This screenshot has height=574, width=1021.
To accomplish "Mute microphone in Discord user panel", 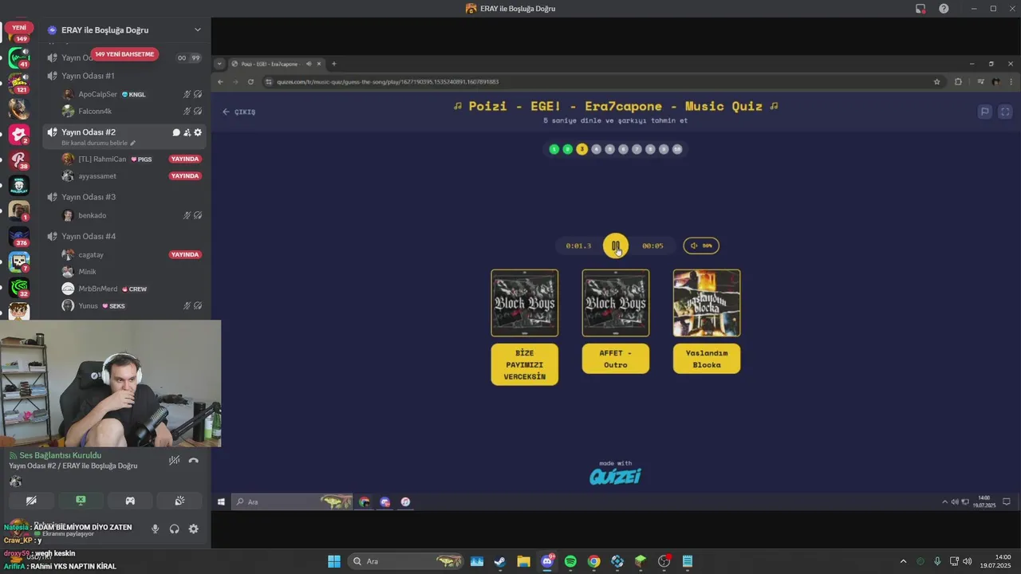I will pos(156,529).
